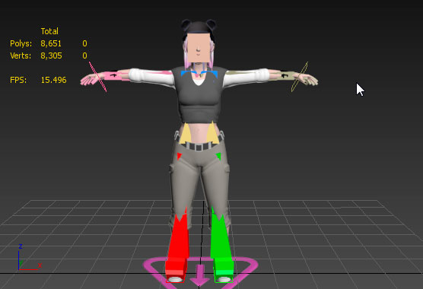Click the magenta root arrow control
Viewport: 423px width, 289px height.
[199, 275]
